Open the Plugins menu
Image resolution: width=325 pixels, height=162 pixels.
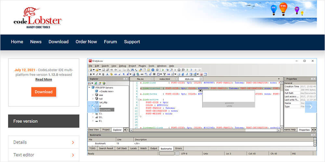(x=142, y=66)
